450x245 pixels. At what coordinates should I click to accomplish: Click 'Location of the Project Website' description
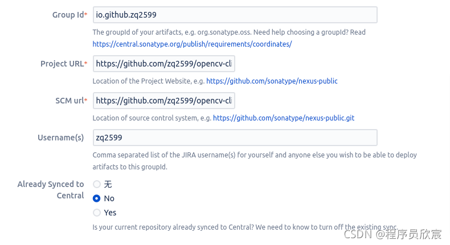[148, 81]
